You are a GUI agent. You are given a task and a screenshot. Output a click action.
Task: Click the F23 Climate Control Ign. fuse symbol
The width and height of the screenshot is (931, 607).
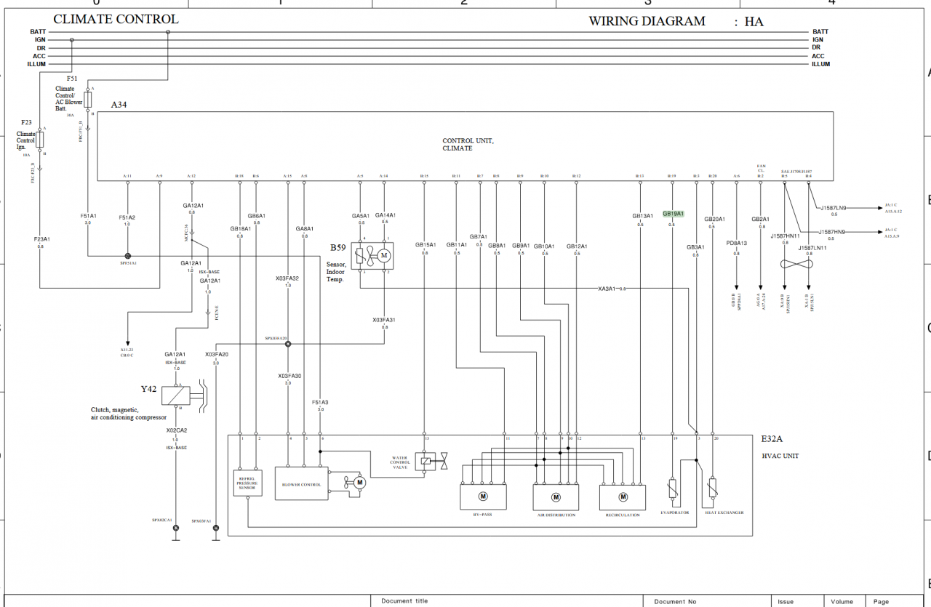click(40, 140)
